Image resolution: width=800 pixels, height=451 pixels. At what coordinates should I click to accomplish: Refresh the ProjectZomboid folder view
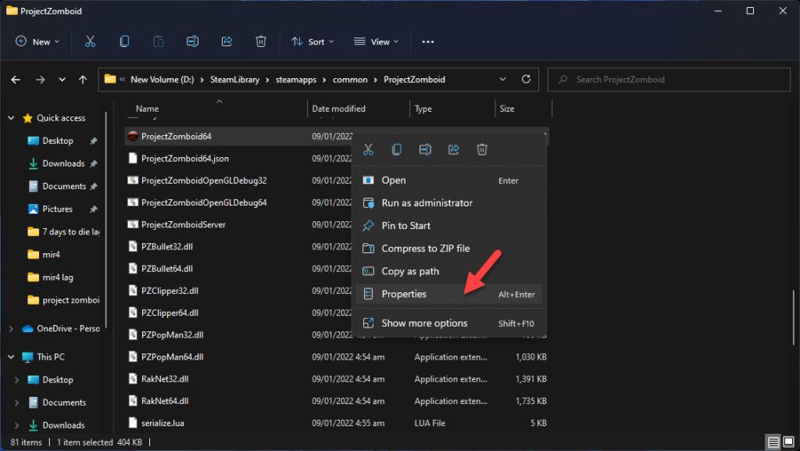click(x=526, y=79)
